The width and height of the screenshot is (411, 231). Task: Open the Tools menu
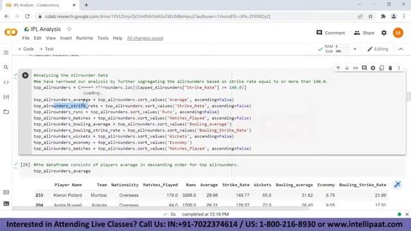pyautogui.click(x=103, y=38)
